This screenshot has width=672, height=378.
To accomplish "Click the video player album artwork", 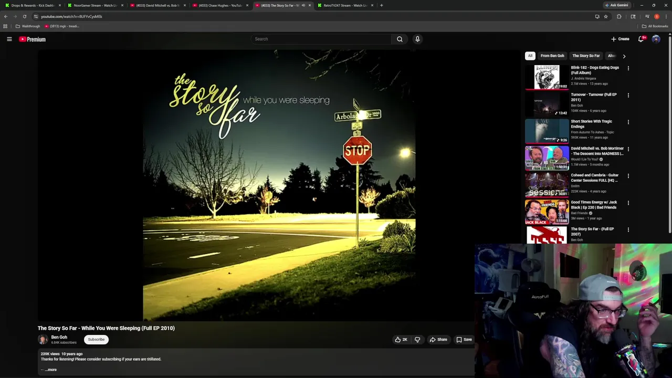I will pyautogui.click(x=279, y=185).
